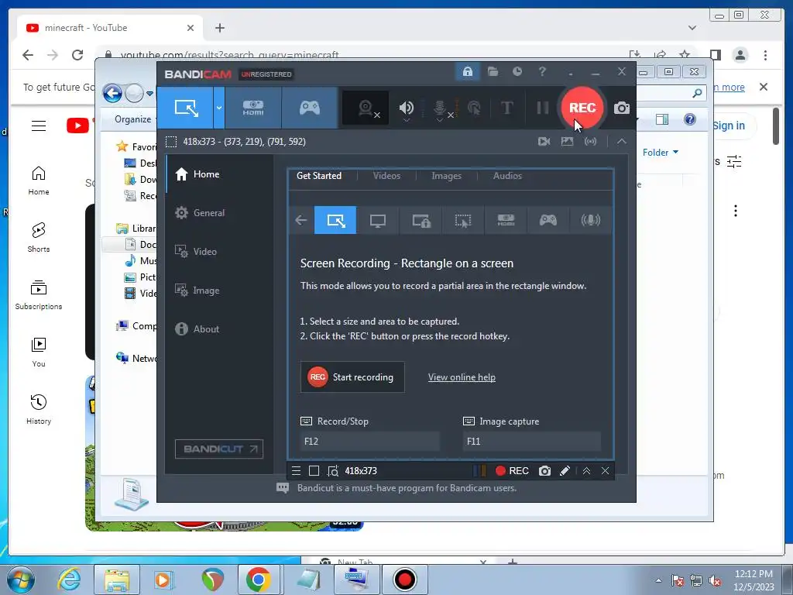Click the image icon in status row
This screenshot has height=595, width=793.
(x=567, y=141)
